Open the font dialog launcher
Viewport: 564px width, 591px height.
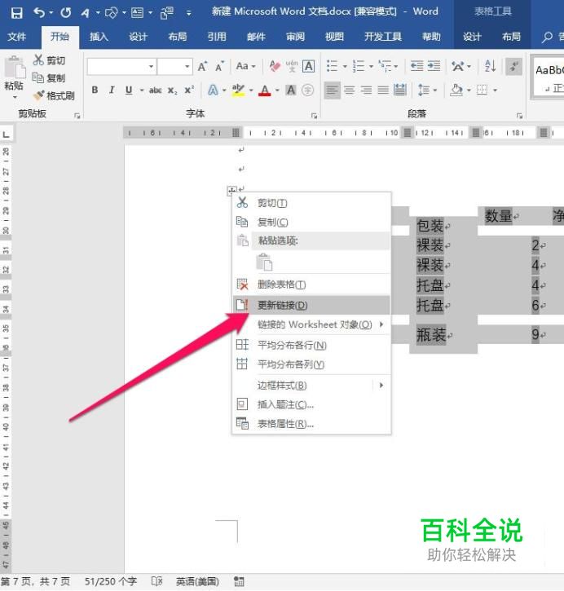(314, 116)
